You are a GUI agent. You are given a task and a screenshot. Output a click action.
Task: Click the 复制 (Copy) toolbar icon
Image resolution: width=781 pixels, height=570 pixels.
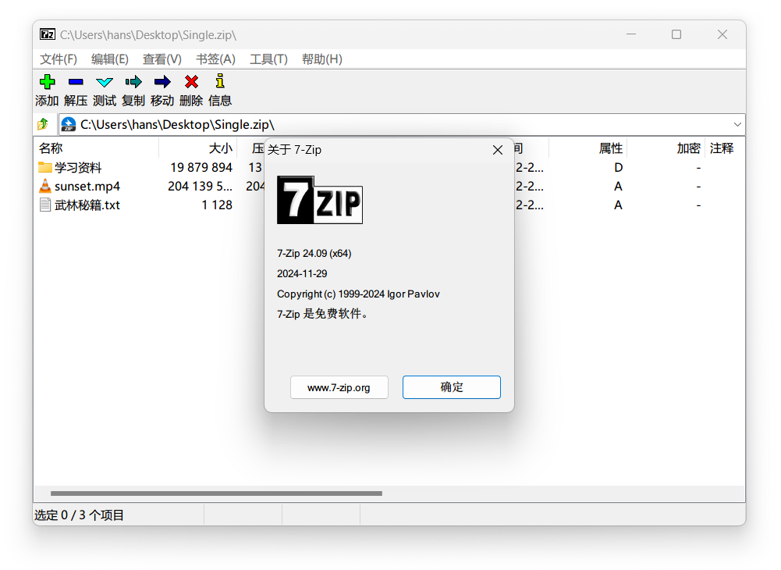pyautogui.click(x=133, y=81)
